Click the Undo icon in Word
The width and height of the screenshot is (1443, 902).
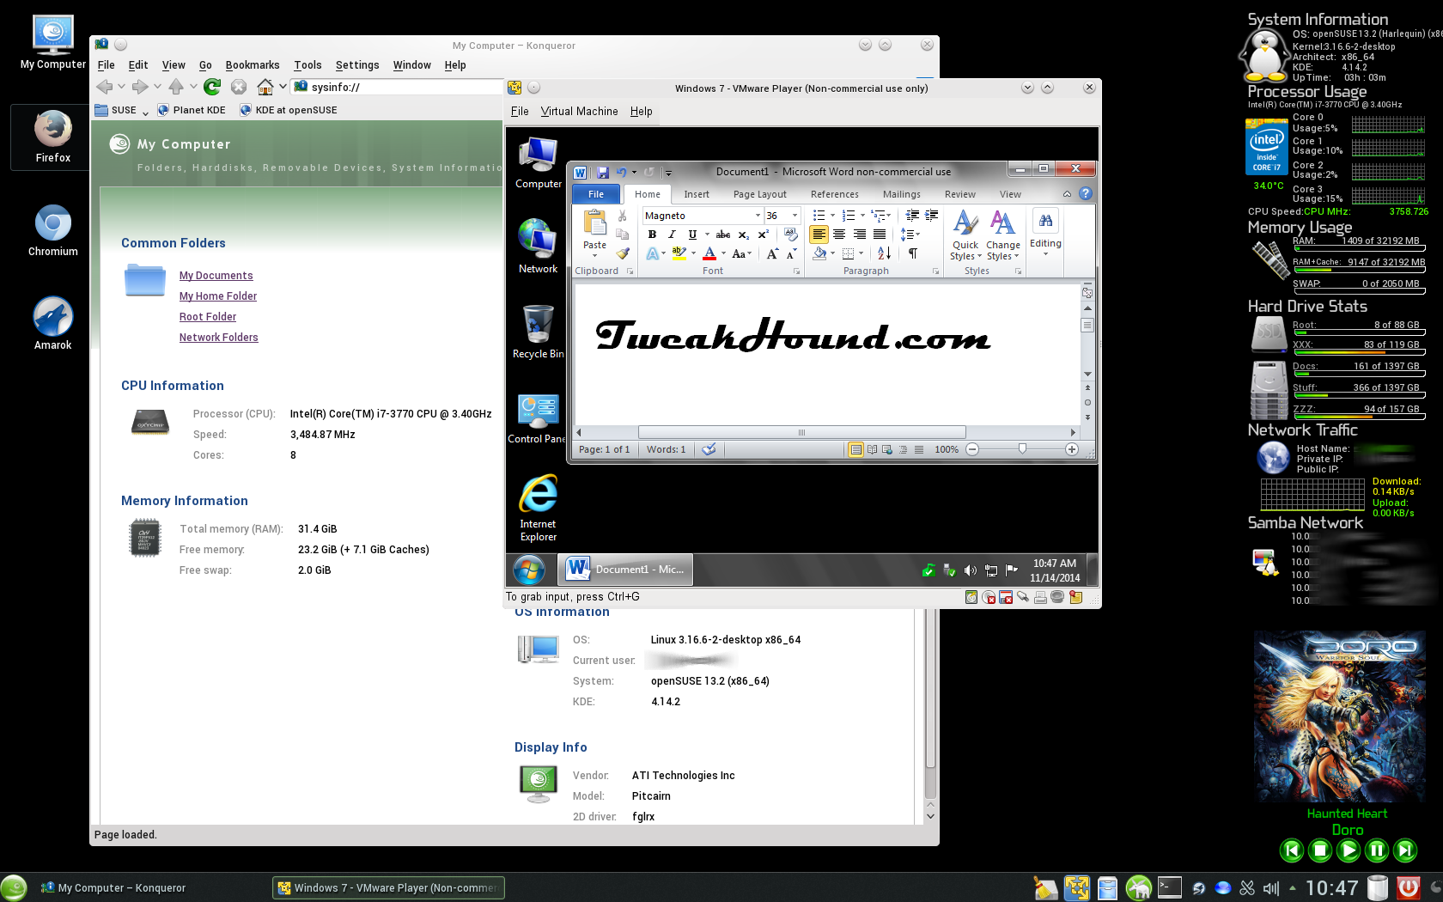pyautogui.click(x=621, y=172)
